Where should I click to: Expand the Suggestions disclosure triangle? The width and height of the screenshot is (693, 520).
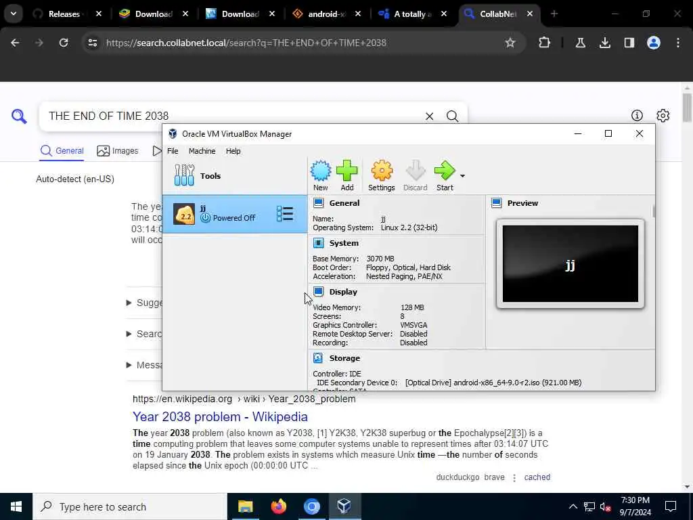point(129,303)
